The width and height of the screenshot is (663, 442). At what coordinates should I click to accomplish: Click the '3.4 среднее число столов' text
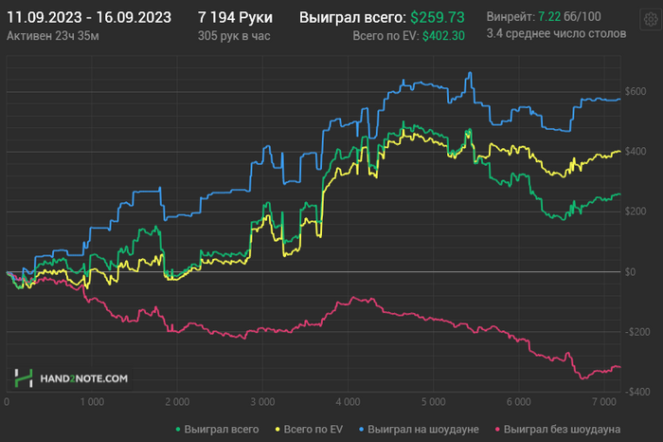click(556, 33)
